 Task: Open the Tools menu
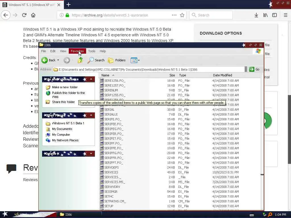(92, 51)
